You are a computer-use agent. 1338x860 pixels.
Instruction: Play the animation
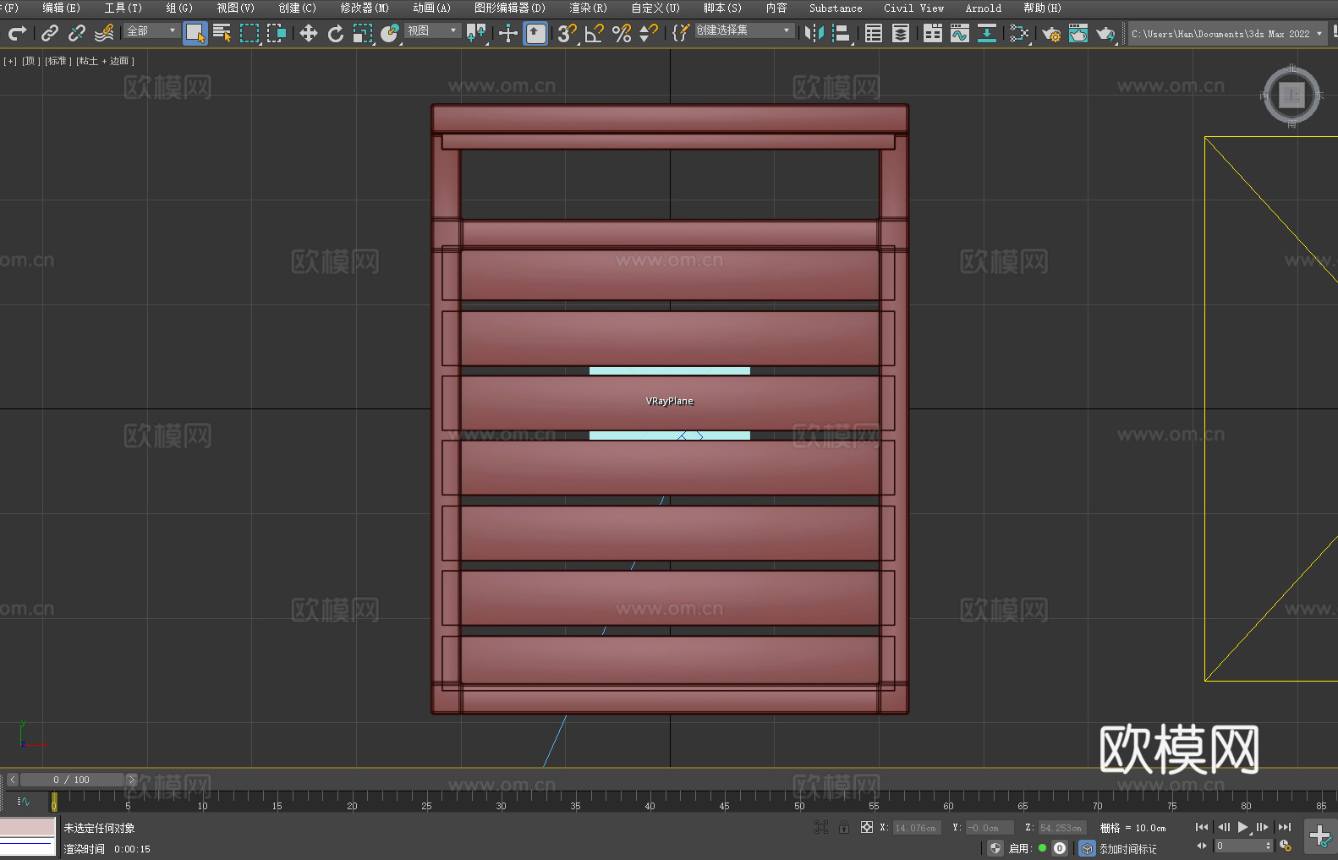coord(1243,827)
